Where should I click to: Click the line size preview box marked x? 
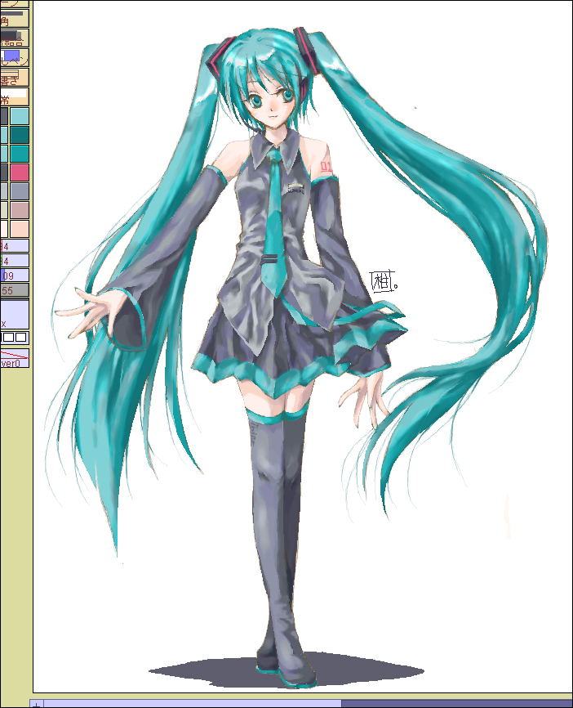pyautogui.click(x=15, y=314)
